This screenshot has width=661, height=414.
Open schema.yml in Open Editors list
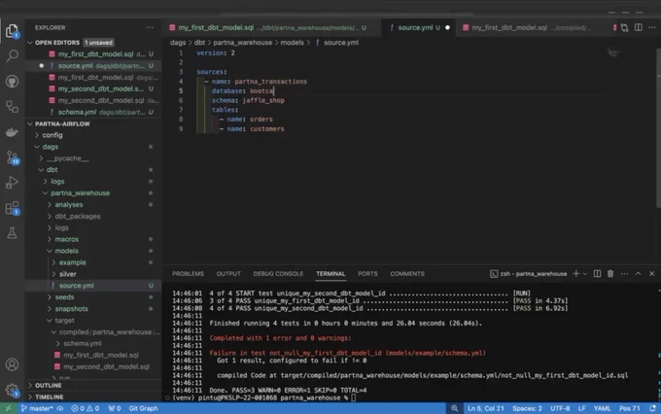click(x=95, y=112)
